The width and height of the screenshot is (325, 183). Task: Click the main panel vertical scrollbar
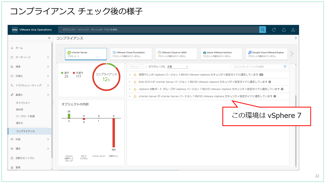[x=295, y=130]
